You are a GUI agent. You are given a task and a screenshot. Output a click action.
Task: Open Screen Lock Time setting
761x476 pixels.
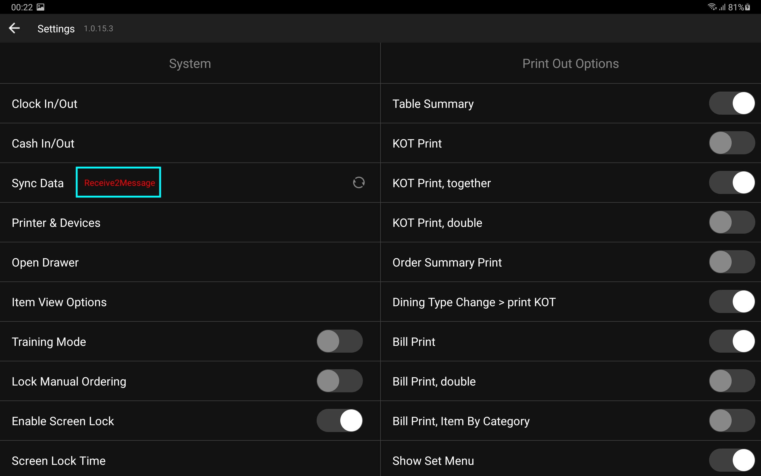[58, 461]
